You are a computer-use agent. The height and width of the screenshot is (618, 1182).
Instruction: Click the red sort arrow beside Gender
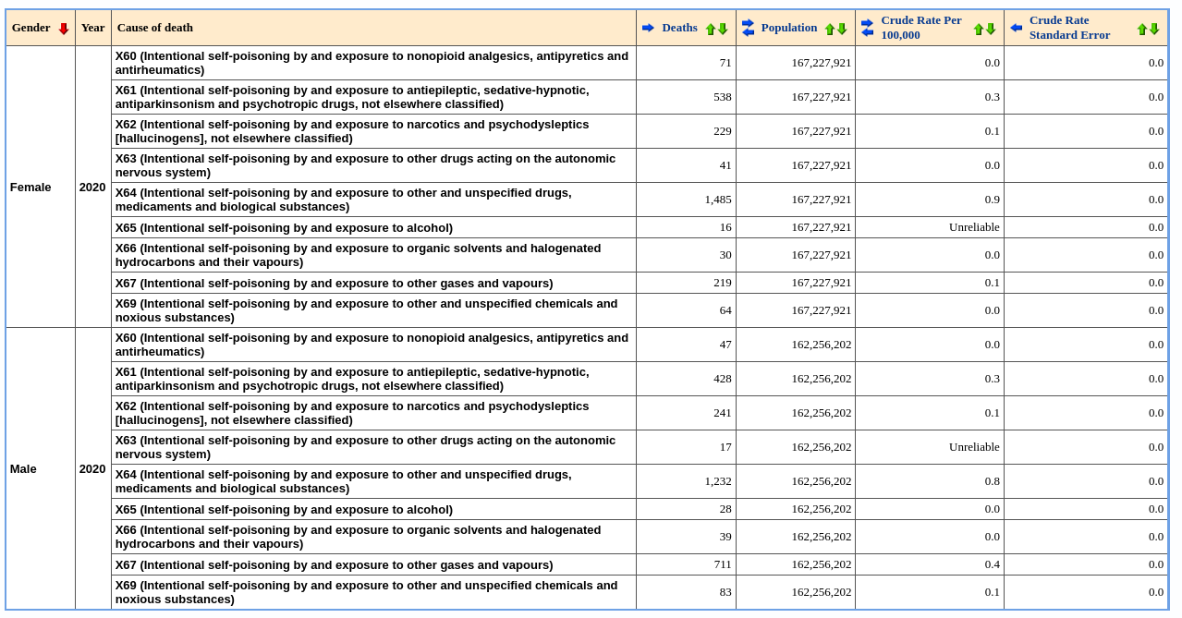pos(64,29)
